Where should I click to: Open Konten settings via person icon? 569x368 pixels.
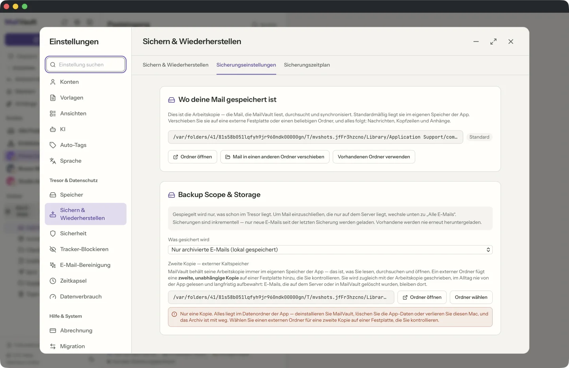[53, 82]
